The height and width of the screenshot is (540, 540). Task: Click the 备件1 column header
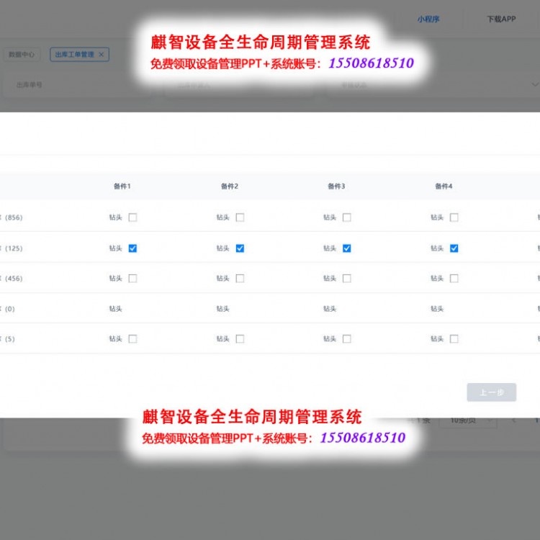coord(122,186)
